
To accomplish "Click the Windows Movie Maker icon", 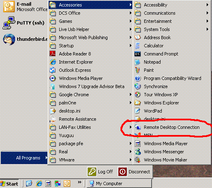I will pyautogui.click(x=138, y=160).
